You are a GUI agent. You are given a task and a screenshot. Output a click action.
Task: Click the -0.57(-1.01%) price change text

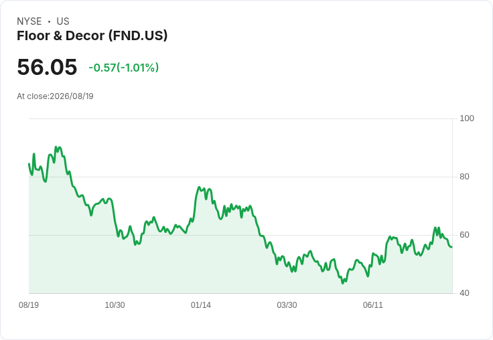coord(123,68)
